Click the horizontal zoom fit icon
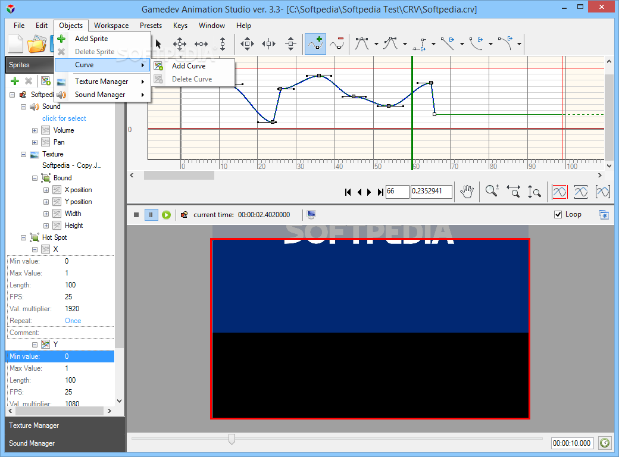Screen dimensions: 619x457 513,192
